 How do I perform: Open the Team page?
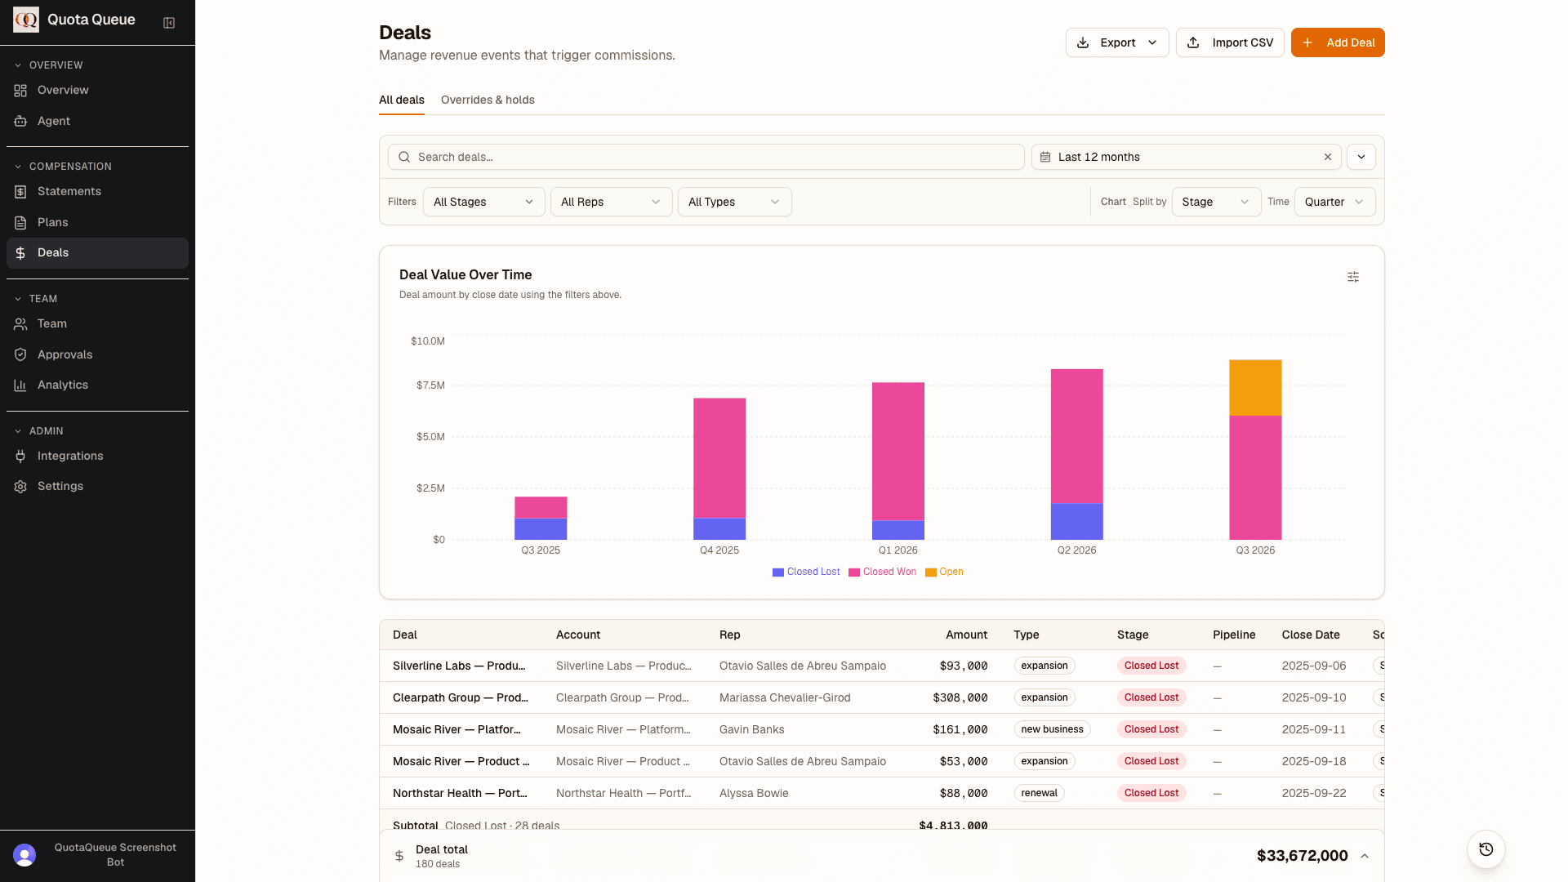point(97,323)
